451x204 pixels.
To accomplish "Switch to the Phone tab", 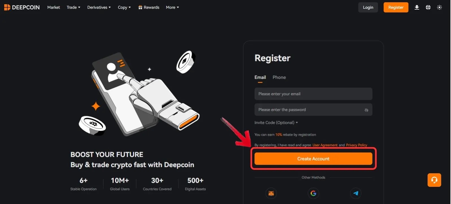I will 279,77.
